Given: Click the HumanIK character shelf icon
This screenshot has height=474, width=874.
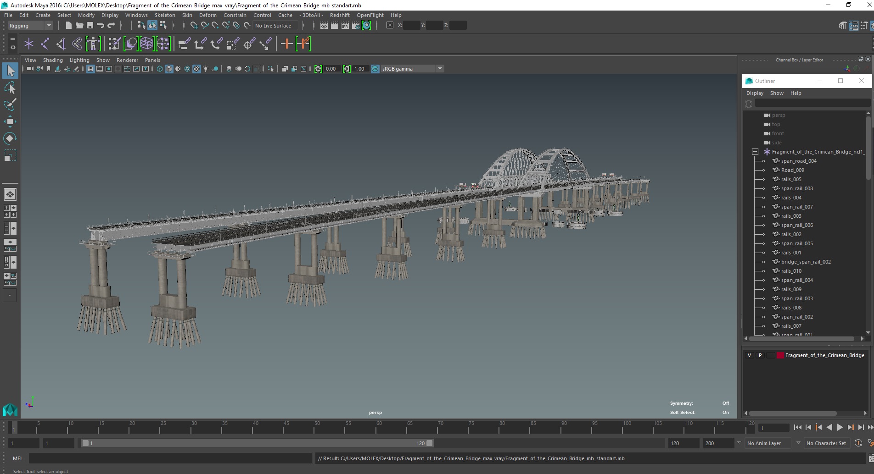Looking at the screenshot, I should pyautogui.click(x=93, y=44).
